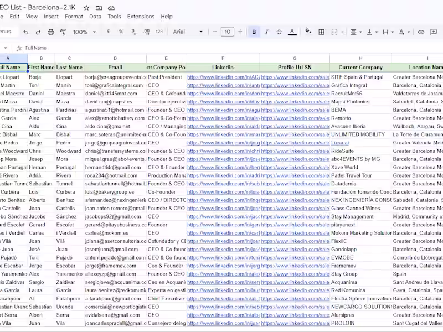Image resolution: width=443 pixels, height=332 pixels.
Task: Toggle bold formatting
Action: point(254,32)
